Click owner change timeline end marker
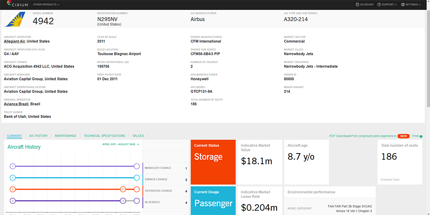 pos(137,178)
